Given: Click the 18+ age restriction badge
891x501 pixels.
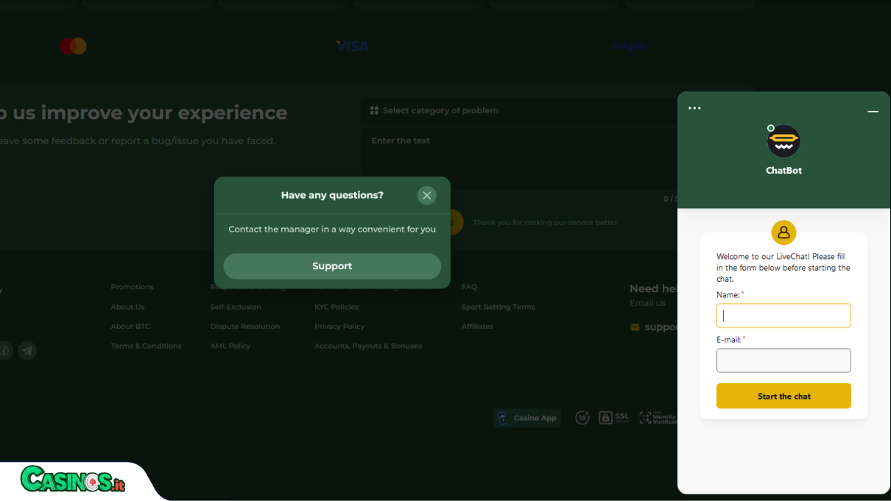Looking at the screenshot, I should pos(582,418).
